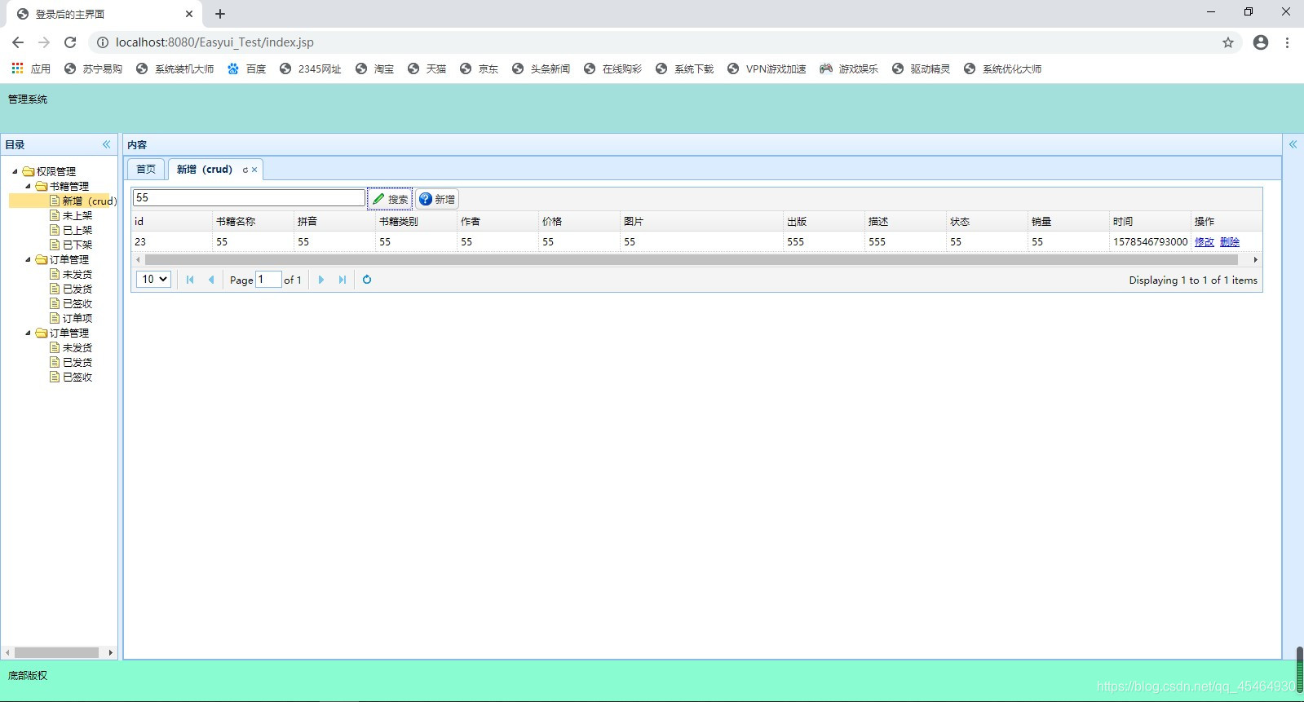Refresh the 新增 (crud) tab via small icon
This screenshot has width=1304, height=702.
(x=245, y=170)
